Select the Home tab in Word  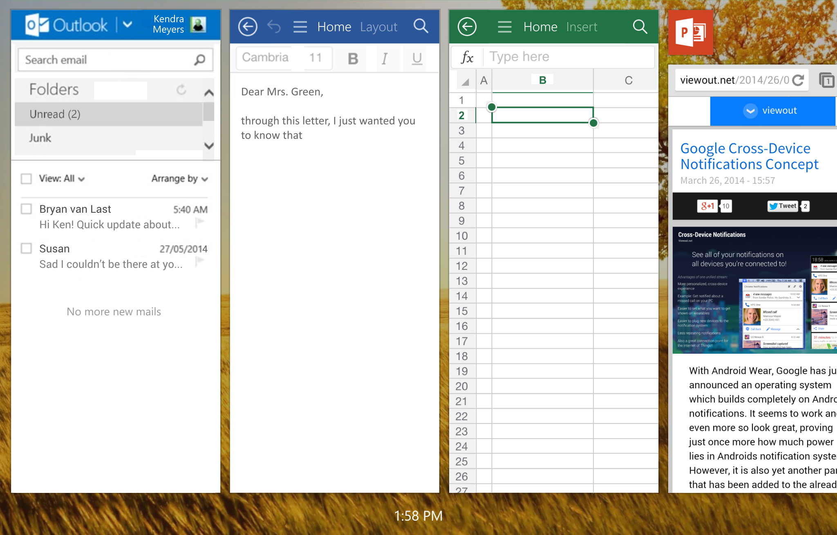[334, 27]
